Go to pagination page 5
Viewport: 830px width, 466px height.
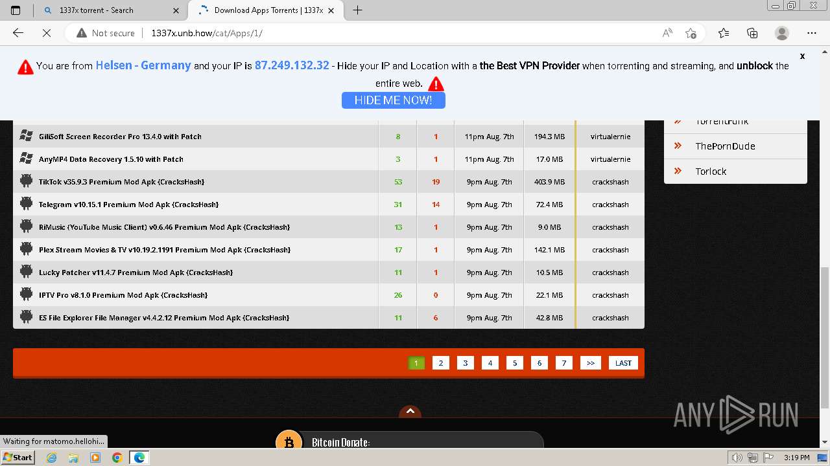click(515, 363)
